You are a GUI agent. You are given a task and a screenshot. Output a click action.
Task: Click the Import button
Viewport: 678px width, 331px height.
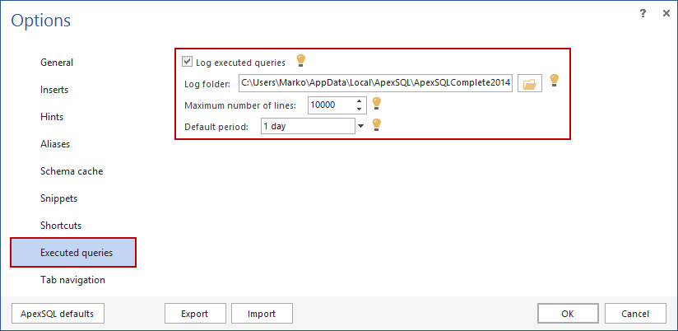click(x=262, y=314)
